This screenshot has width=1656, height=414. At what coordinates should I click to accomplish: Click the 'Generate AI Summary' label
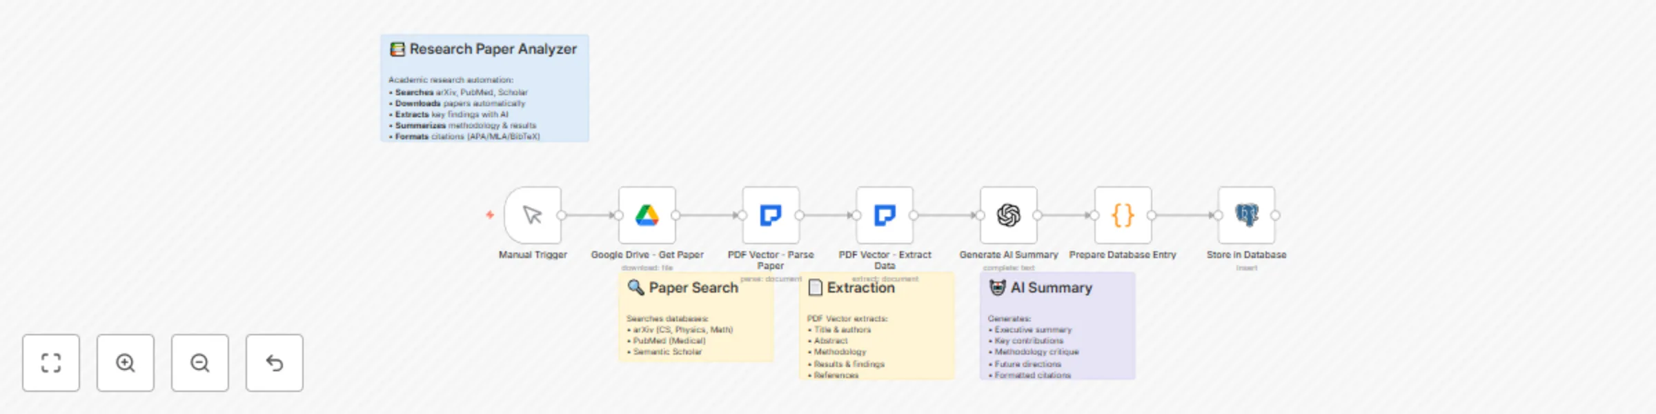point(1009,255)
